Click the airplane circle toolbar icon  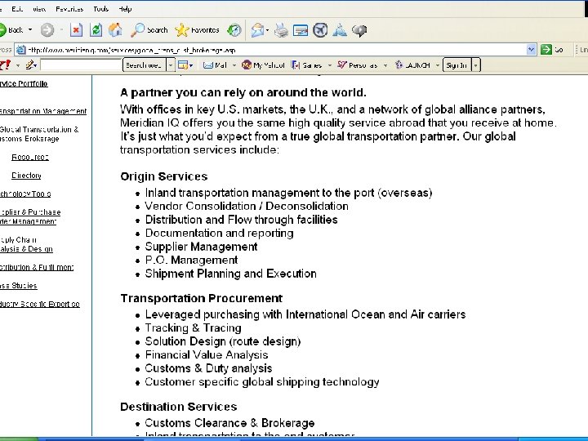320,30
